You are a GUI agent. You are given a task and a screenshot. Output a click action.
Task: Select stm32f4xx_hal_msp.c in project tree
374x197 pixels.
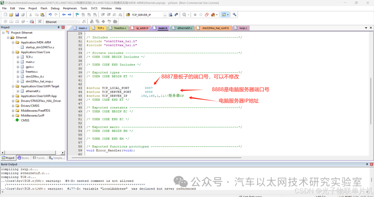39,81
